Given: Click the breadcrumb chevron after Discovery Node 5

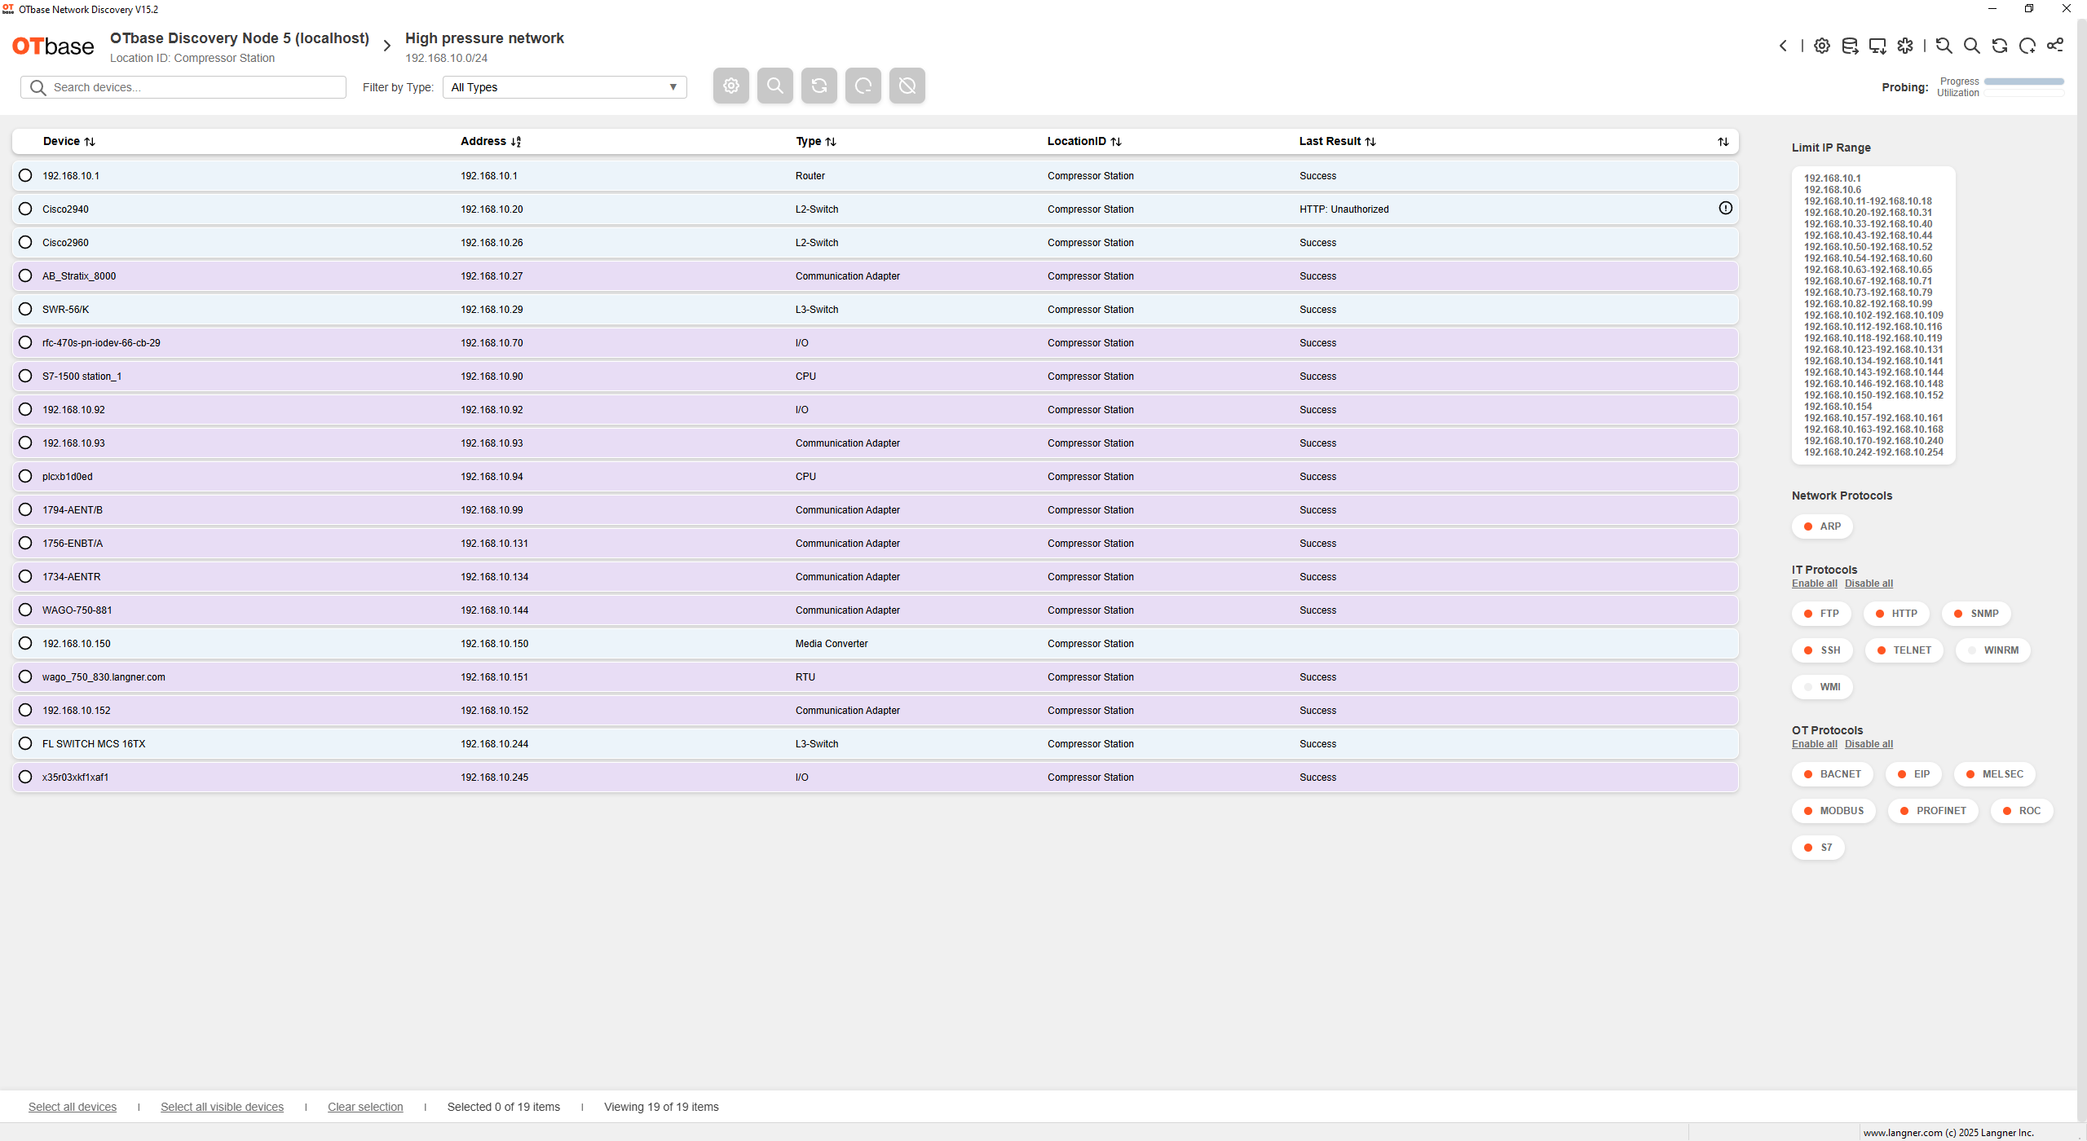Looking at the screenshot, I should pos(387,46).
